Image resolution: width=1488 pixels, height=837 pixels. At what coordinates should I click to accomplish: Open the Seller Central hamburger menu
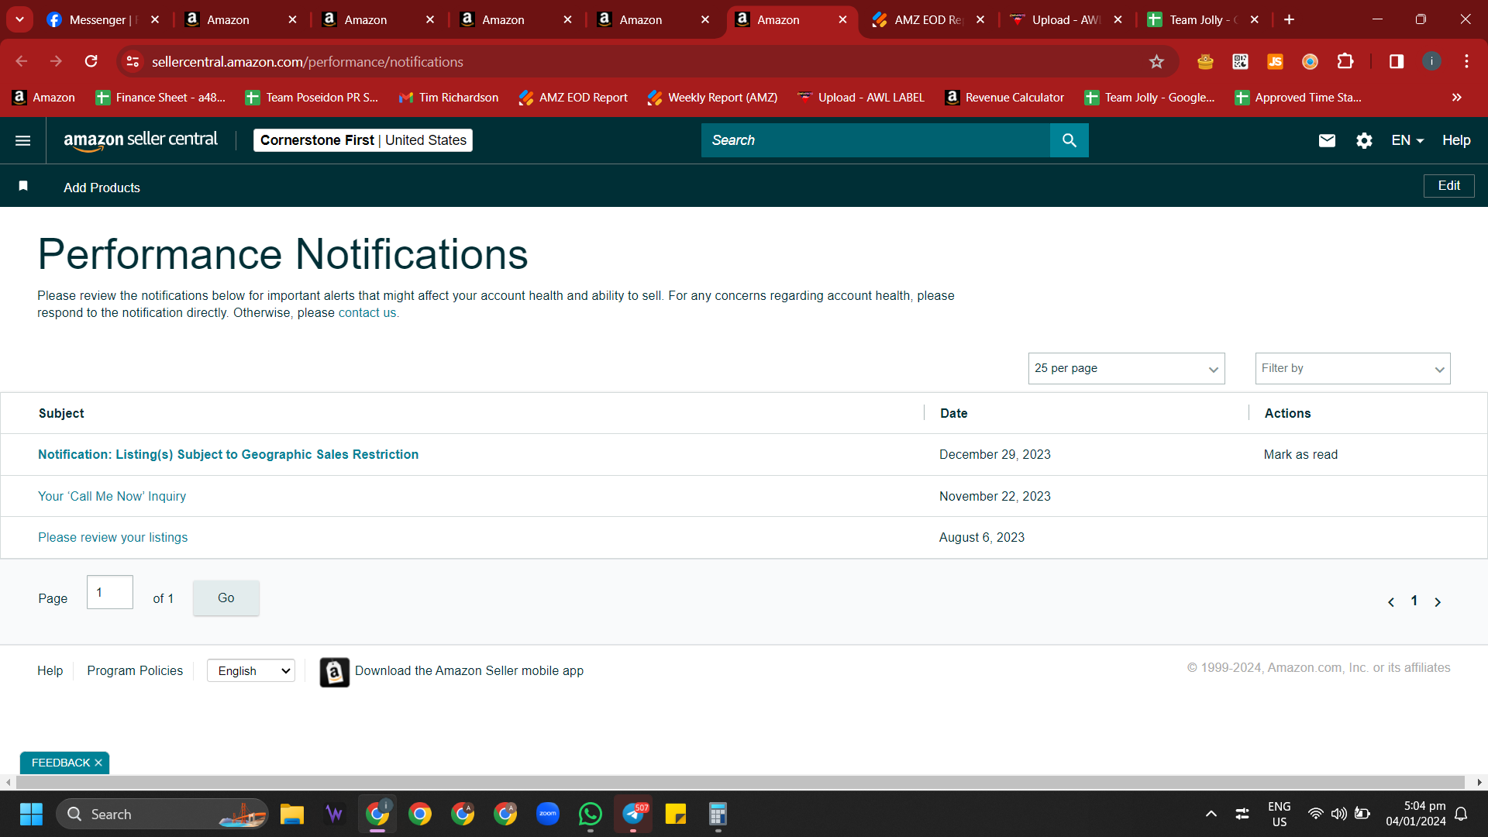(23, 140)
